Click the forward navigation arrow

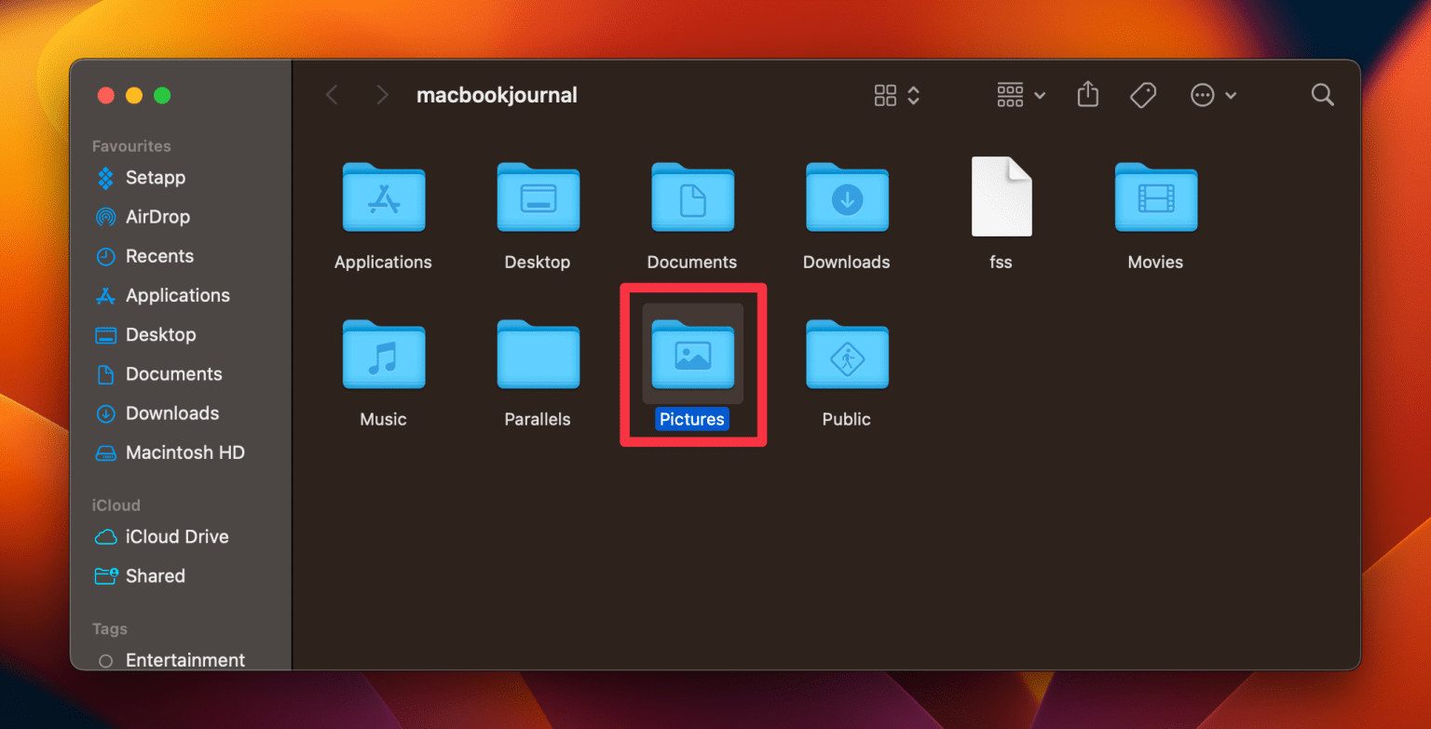(382, 94)
